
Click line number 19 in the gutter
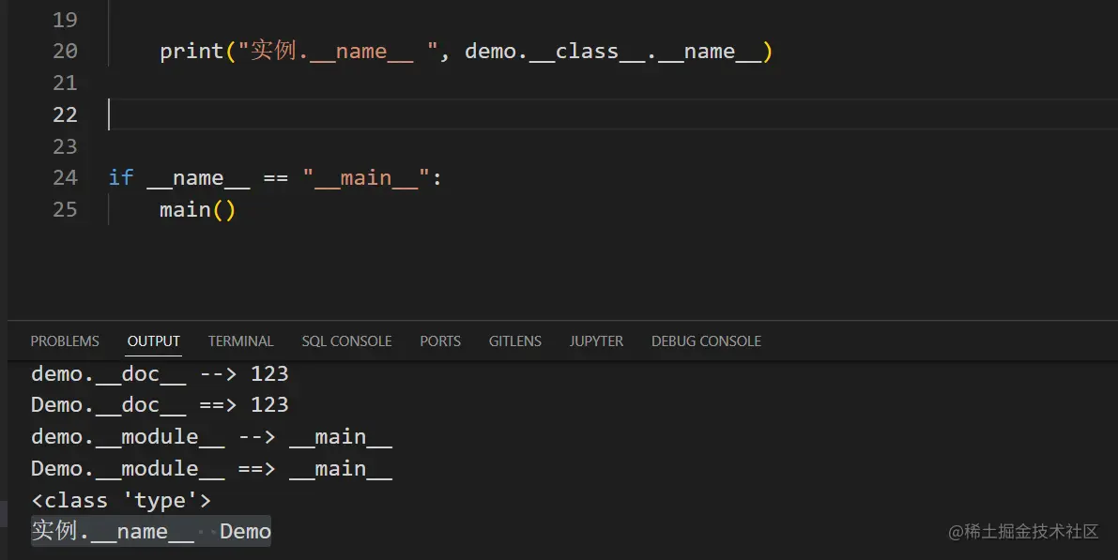point(65,20)
